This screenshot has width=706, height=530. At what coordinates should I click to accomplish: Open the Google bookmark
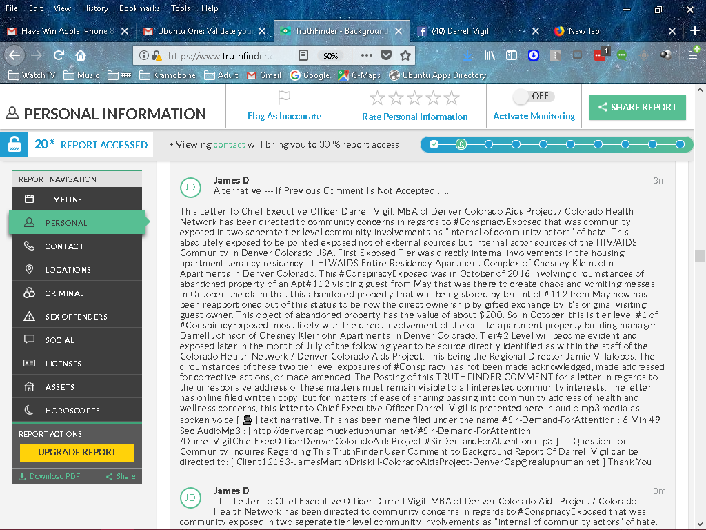click(x=310, y=75)
